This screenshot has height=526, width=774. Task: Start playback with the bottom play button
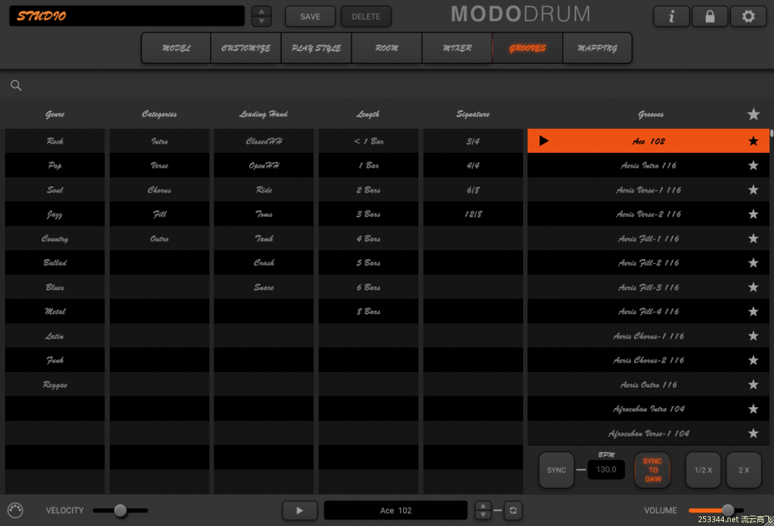click(299, 511)
